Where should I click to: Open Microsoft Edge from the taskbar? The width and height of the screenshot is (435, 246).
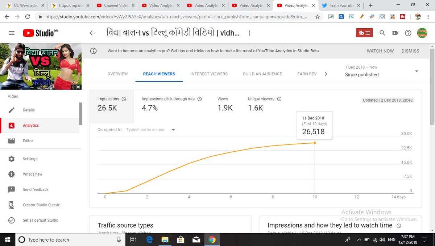[x=150, y=239]
